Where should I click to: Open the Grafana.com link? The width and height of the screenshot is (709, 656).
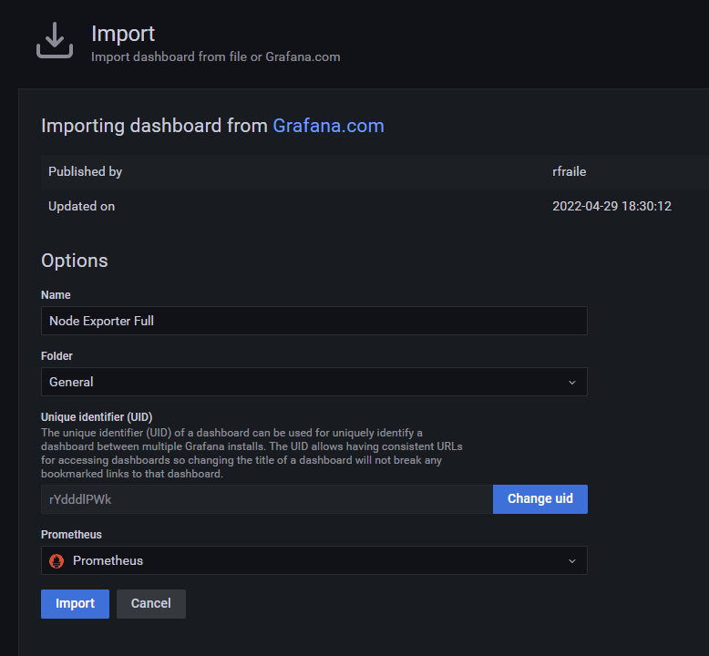[328, 126]
